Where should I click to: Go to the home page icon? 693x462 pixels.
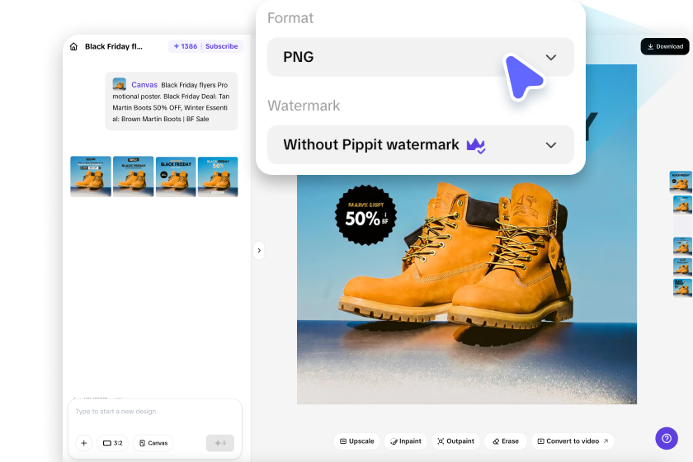74,47
